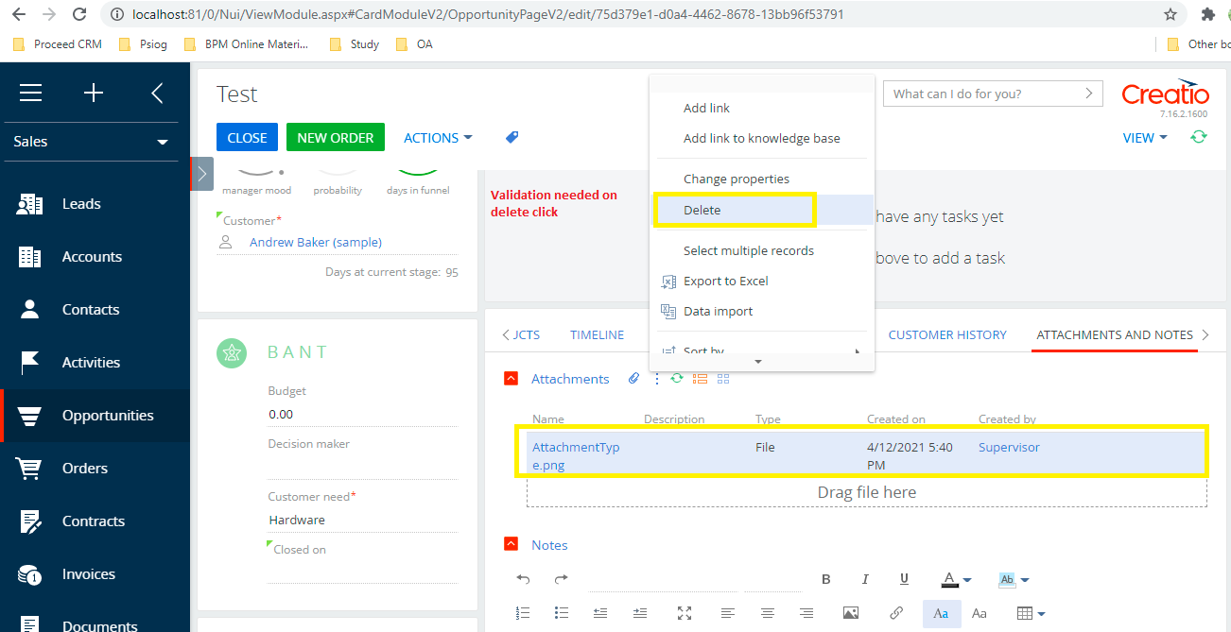Screen dimensions: 1231x632
Task: Switch attachments to list view icon
Action: tap(701, 379)
